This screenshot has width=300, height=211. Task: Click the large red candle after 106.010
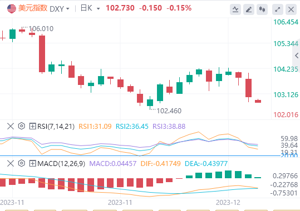coord(42,54)
